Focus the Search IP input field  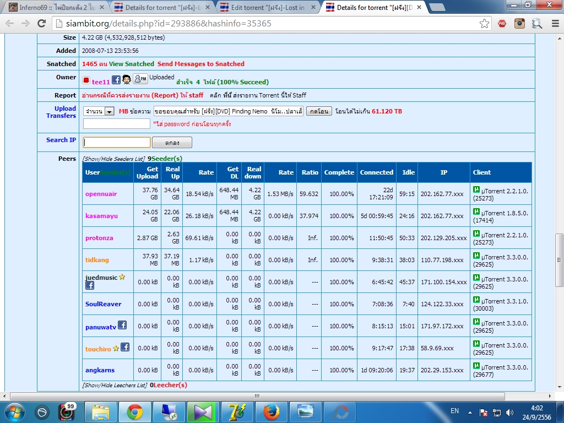coord(117,143)
